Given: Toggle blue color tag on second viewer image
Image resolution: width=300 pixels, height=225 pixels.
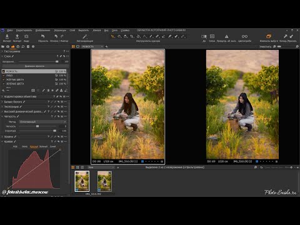Looking at the screenshot, I should click(x=257, y=161).
